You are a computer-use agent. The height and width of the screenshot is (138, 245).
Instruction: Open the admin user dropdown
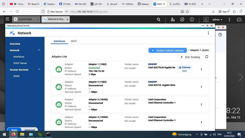coord(217,19)
